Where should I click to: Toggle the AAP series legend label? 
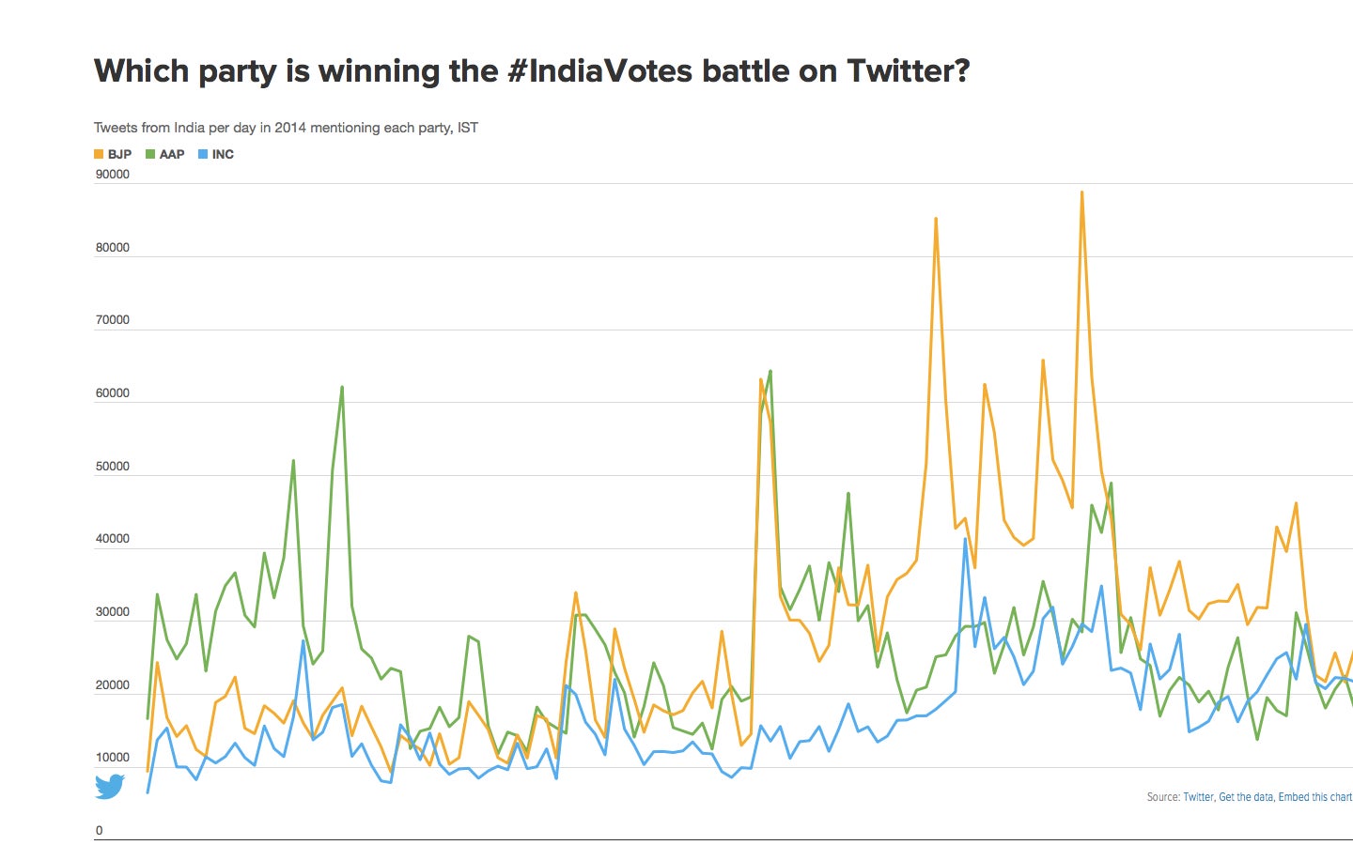pos(172,154)
